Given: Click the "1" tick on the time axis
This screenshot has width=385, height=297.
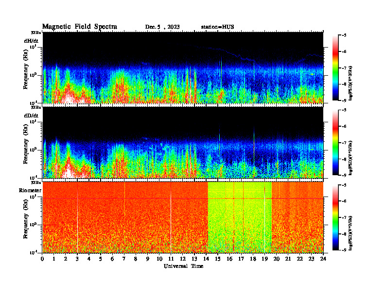Looking at the screenshot, I should coord(54,259).
